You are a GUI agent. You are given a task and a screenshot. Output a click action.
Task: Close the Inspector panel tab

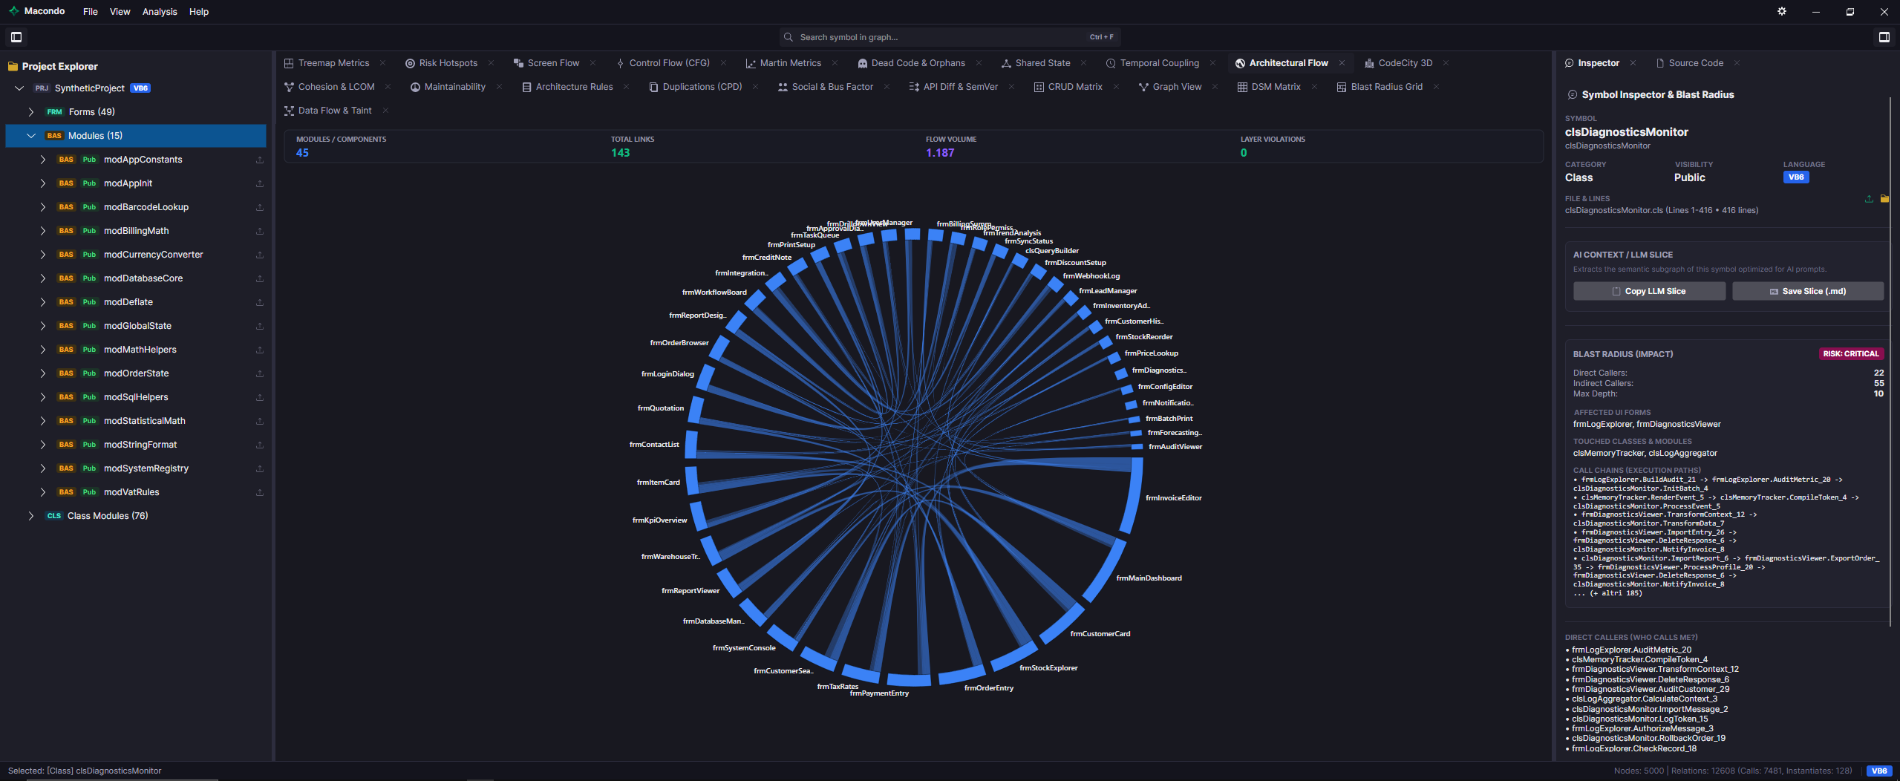pos(1633,63)
